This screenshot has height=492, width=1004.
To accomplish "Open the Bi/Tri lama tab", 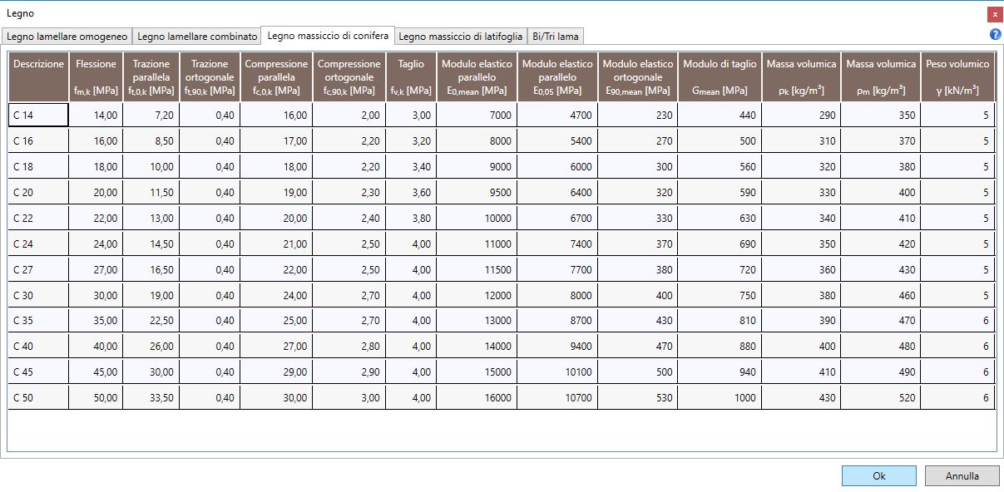I will click(556, 36).
